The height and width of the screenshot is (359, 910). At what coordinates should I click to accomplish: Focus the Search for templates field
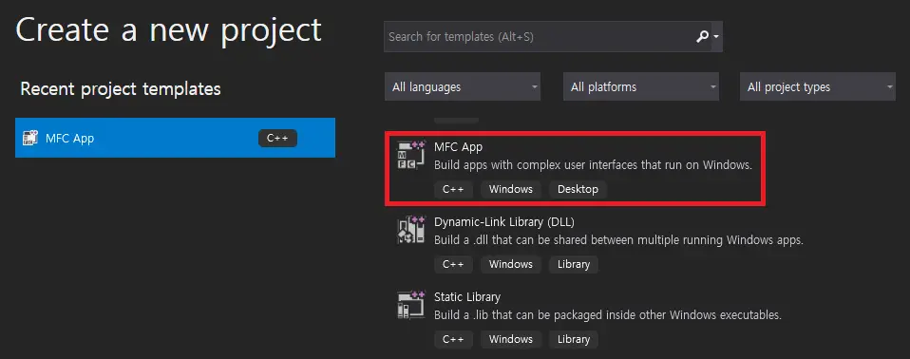(x=553, y=36)
